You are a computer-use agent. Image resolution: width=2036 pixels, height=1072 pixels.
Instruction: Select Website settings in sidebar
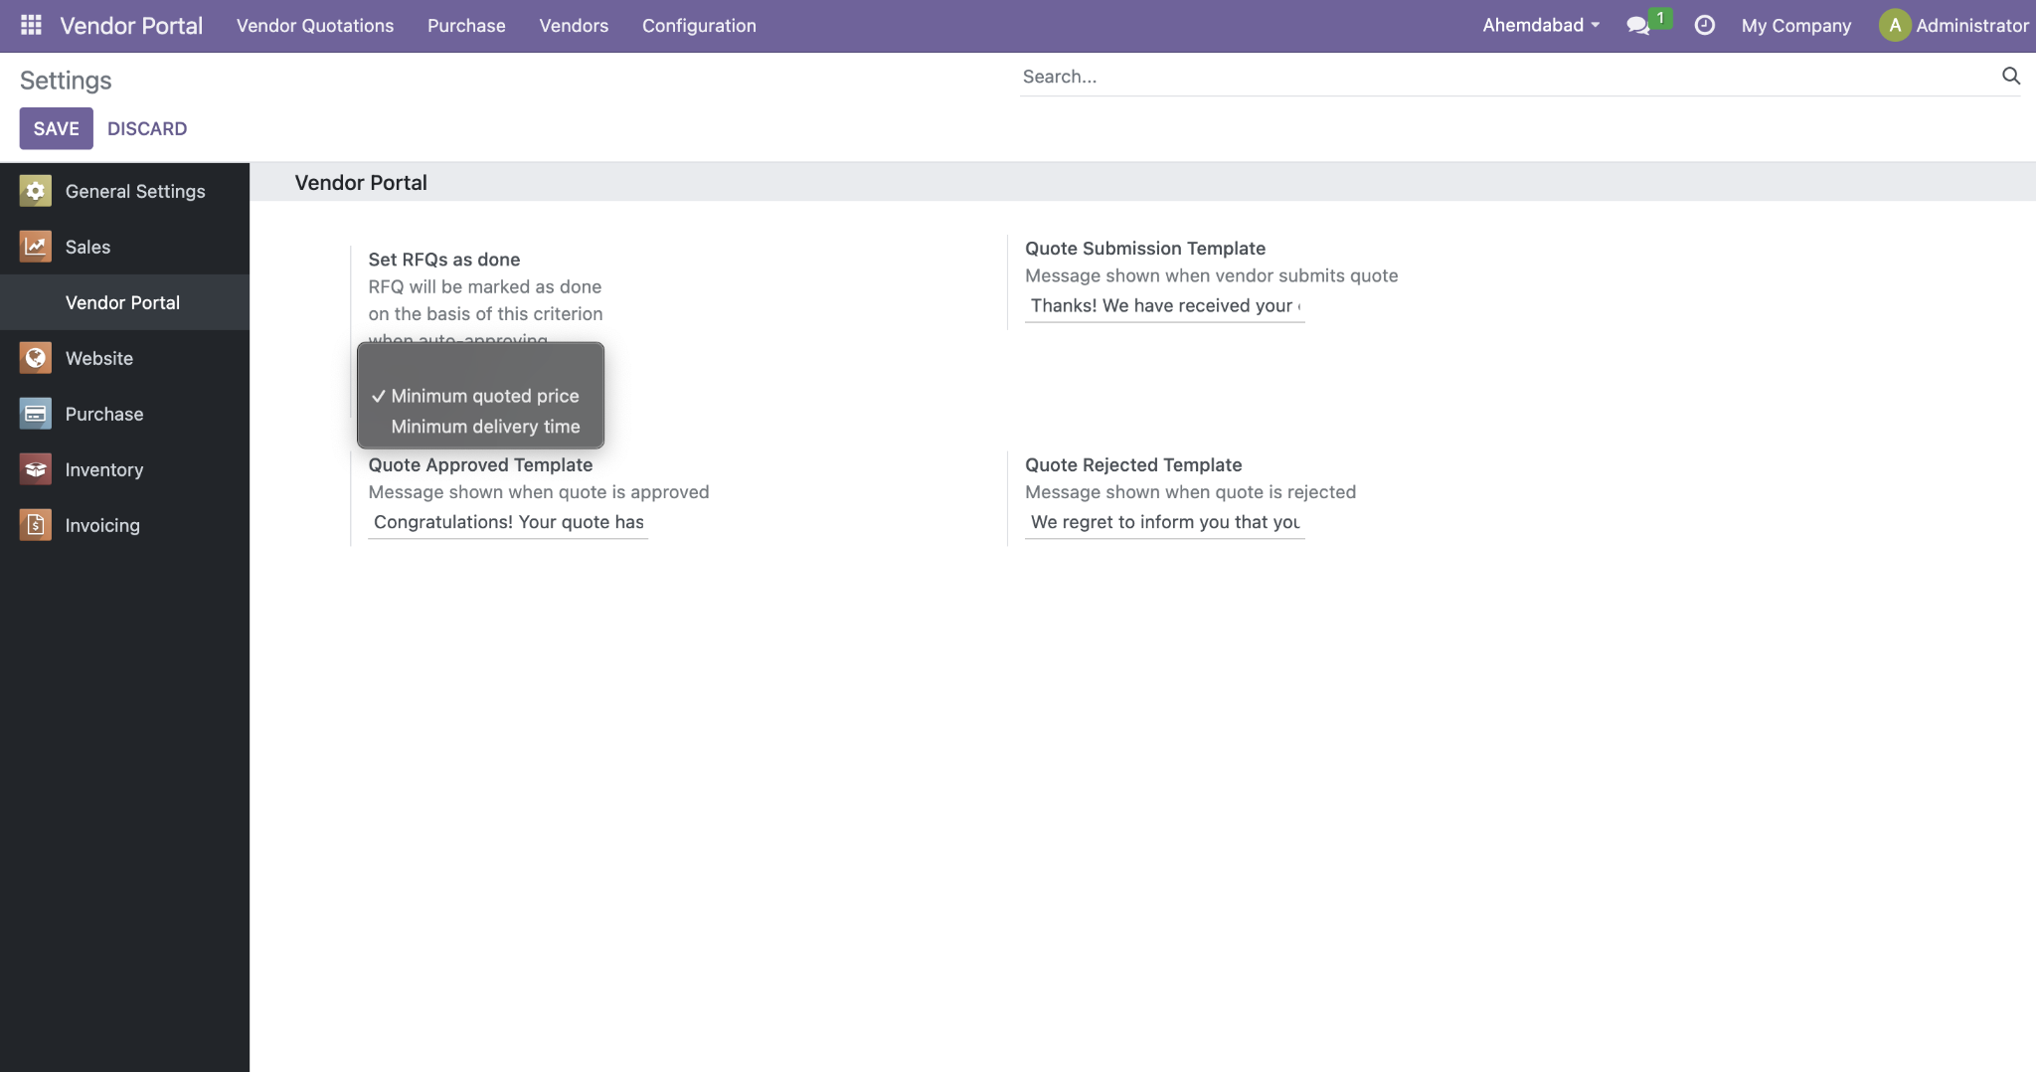click(124, 358)
